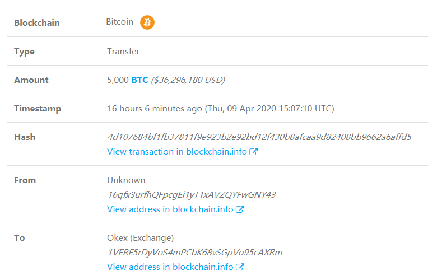Click the blue BTC currency link
This screenshot has height=280, width=428.
[139, 80]
